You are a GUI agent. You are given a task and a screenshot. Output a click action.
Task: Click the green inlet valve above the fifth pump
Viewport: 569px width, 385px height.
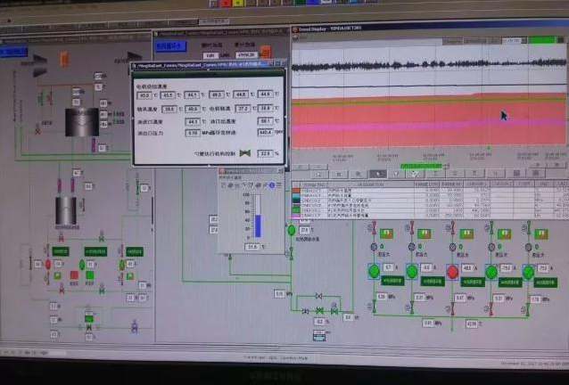[529, 227]
